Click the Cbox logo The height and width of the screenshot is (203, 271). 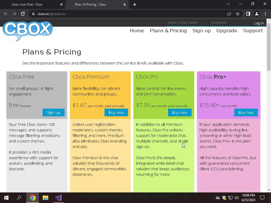coord(28,31)
